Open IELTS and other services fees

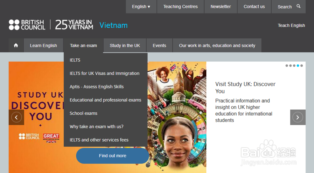coord(99,140)
